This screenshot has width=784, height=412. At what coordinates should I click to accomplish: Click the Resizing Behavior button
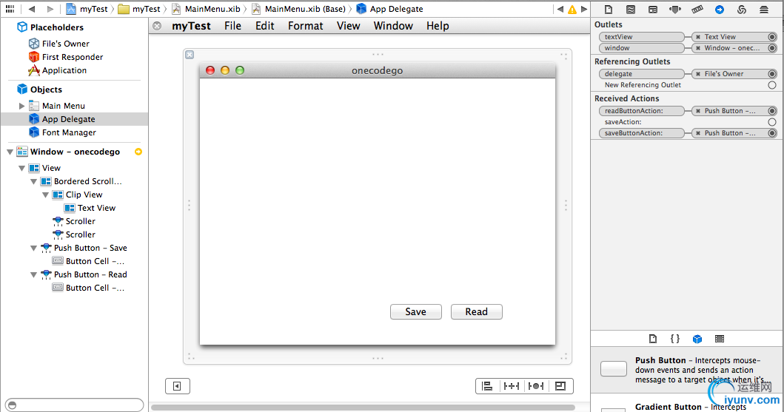(x=560, y=386)
